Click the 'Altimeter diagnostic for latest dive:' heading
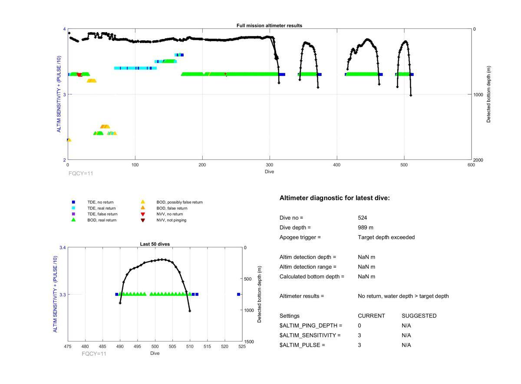 pos(335,198)
